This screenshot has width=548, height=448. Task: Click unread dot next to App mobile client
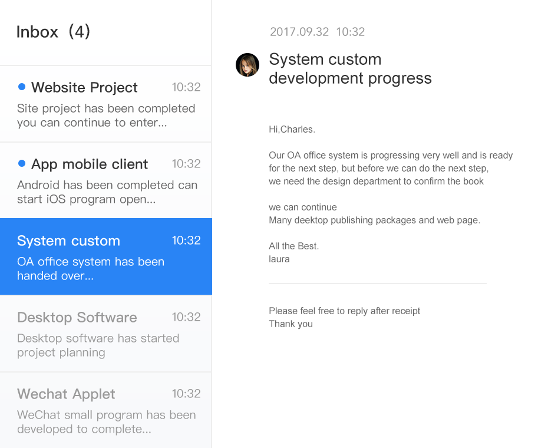click(x=22, y=163)
